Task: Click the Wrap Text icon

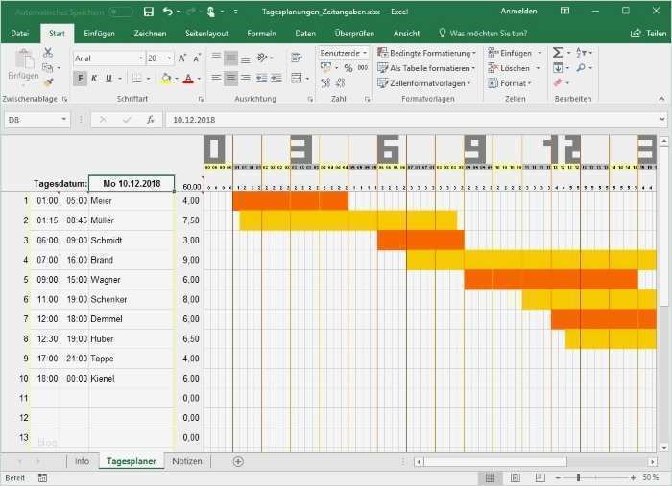Action: pos(296,58)
